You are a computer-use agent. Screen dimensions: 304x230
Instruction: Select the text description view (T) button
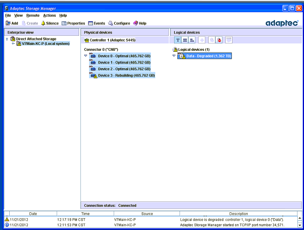pos(178,40)
